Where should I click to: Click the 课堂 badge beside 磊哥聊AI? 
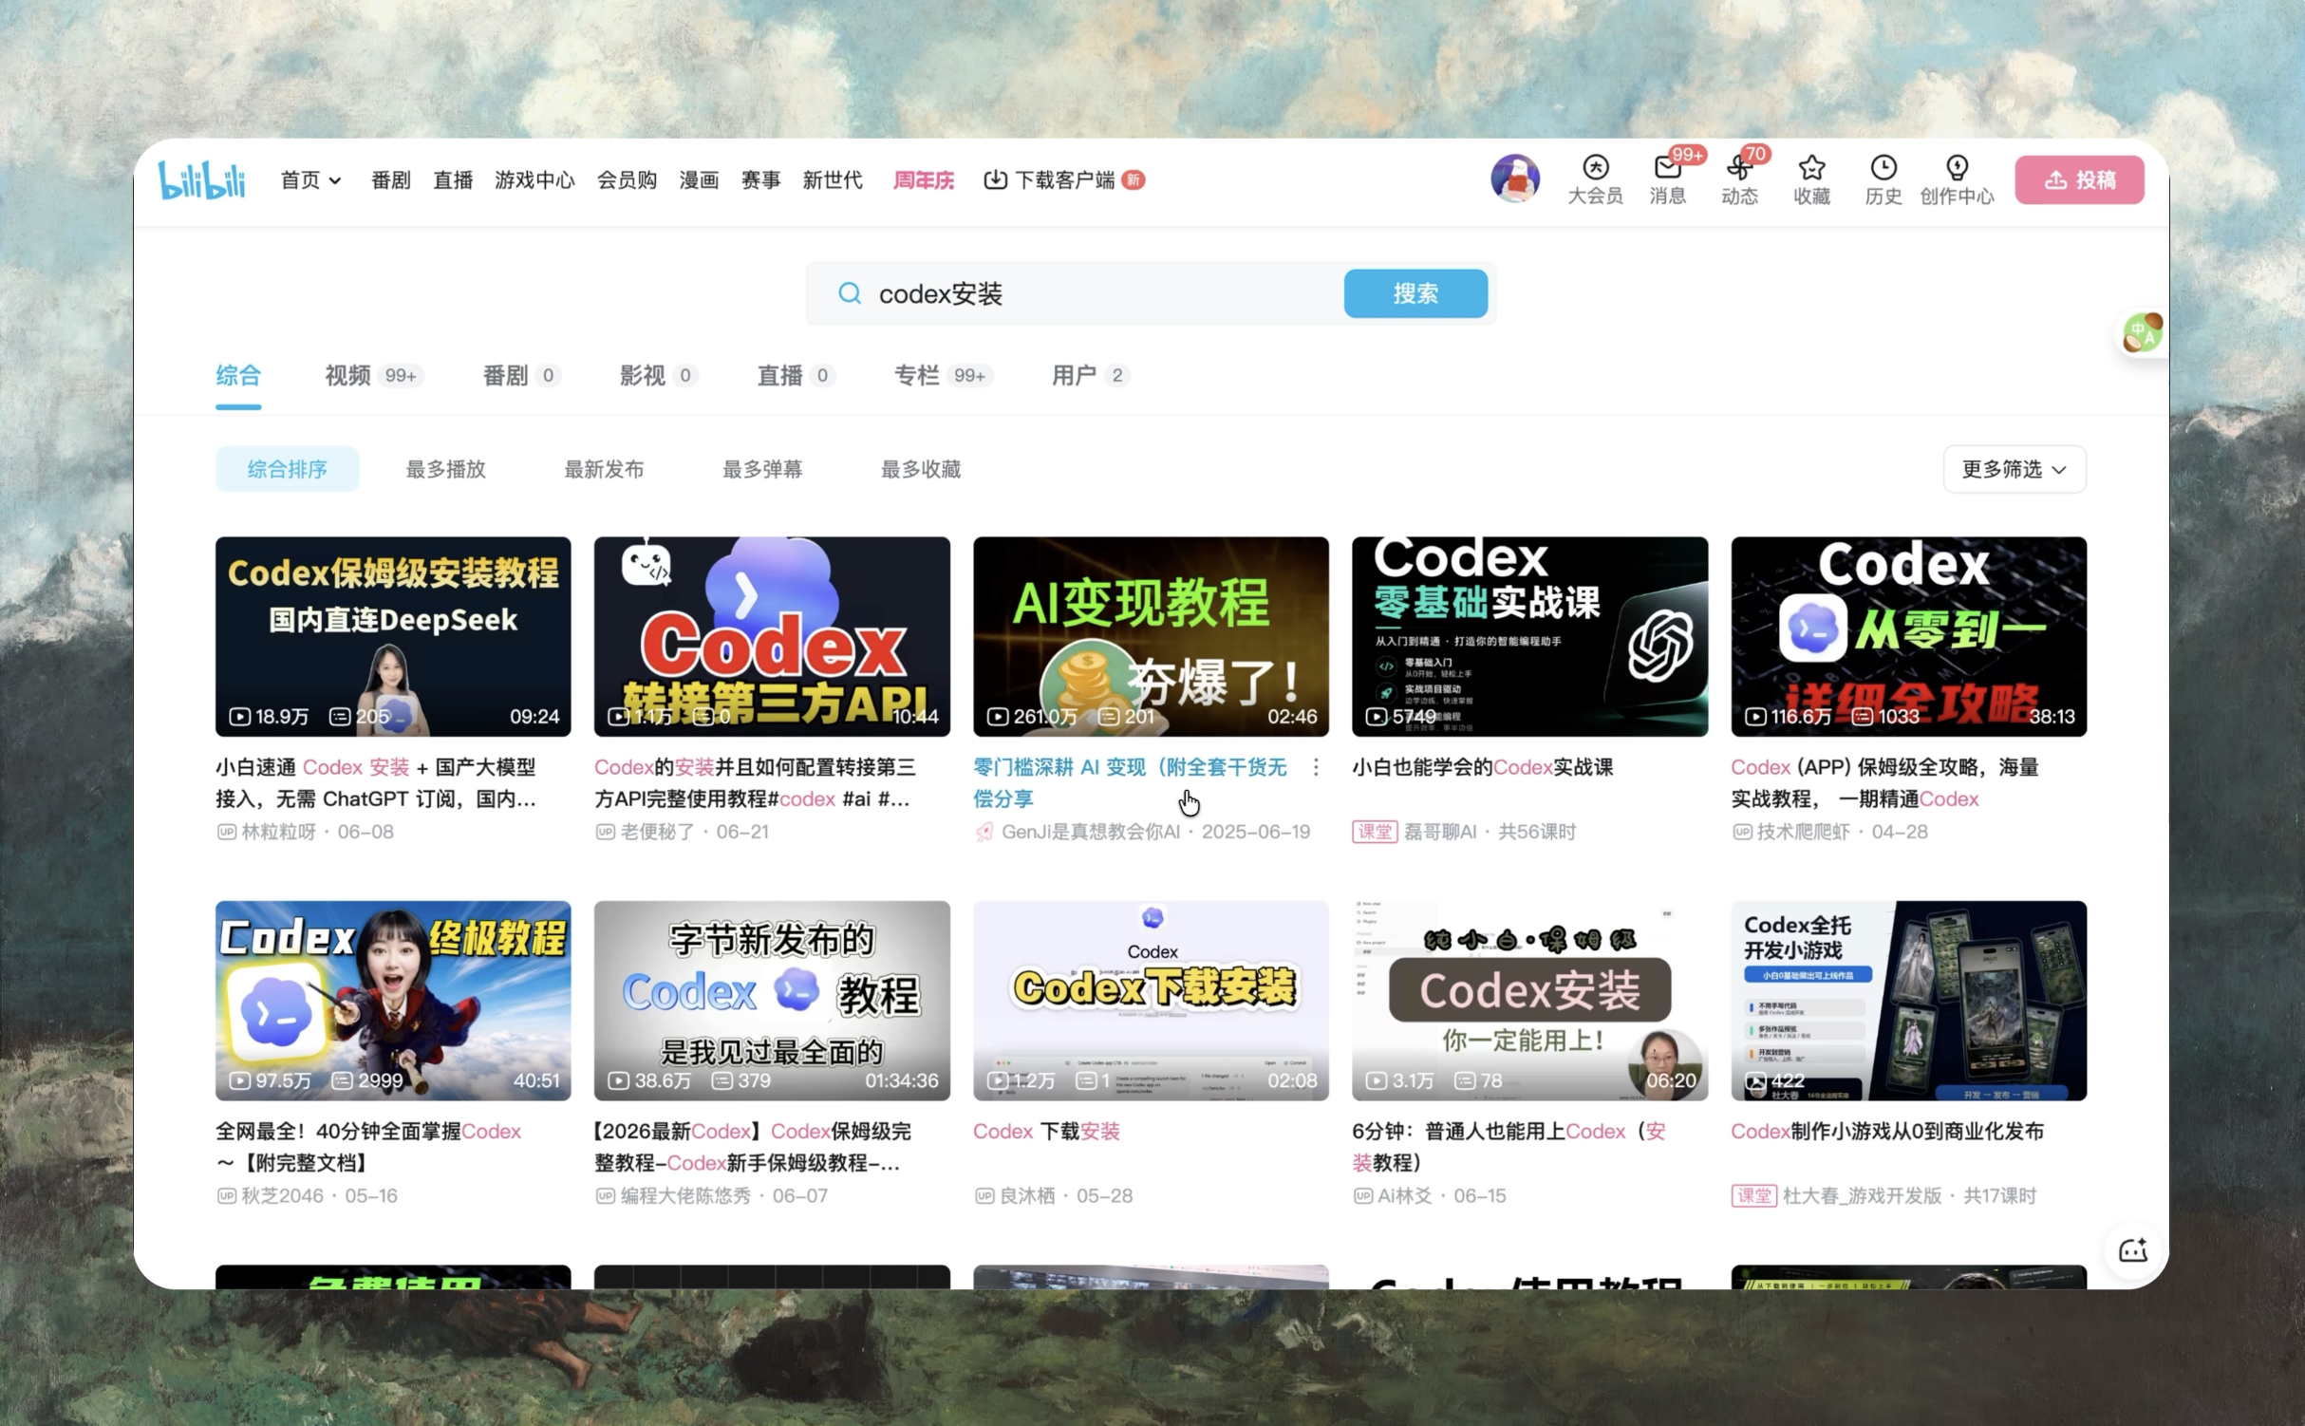1375,832
